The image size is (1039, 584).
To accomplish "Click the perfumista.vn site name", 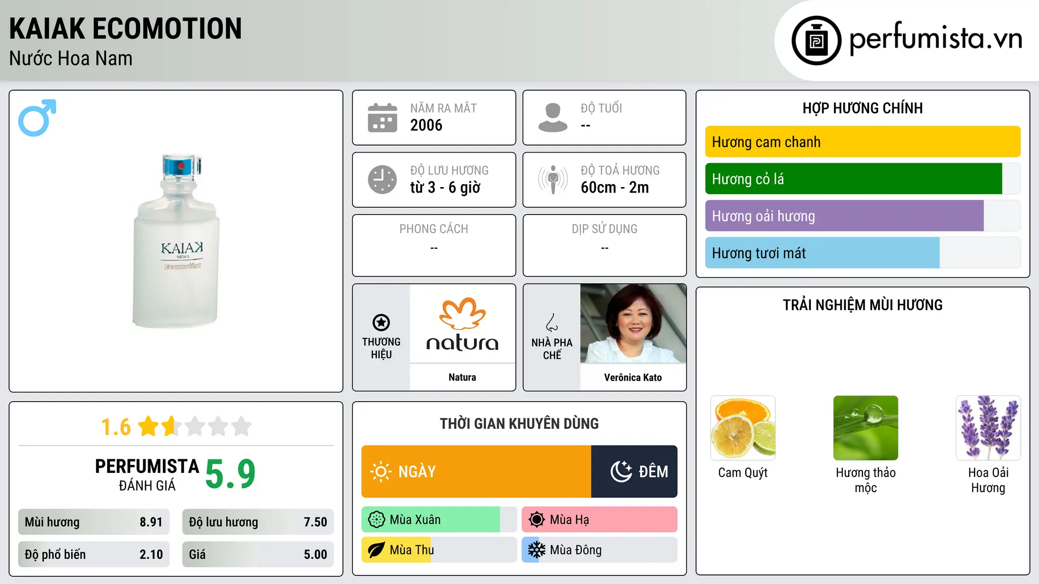I will [x=936, y=39].
